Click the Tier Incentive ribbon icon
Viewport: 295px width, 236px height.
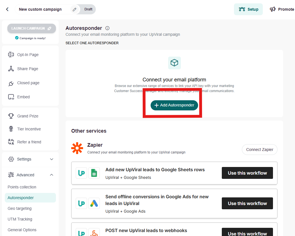pos(11,129)
